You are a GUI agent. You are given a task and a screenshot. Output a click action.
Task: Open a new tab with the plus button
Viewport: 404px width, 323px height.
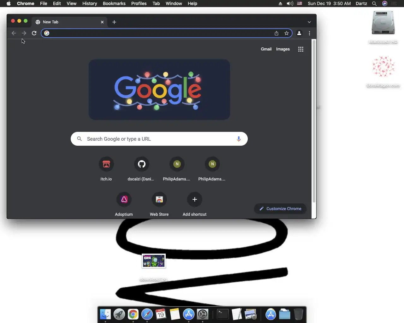[x=114, y=22]
